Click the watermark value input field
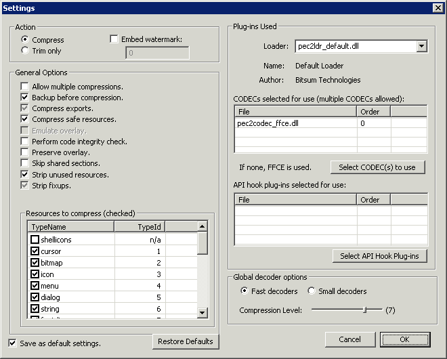Image resolution: width=447 pixels, height=359 pixels. (157, 52)
